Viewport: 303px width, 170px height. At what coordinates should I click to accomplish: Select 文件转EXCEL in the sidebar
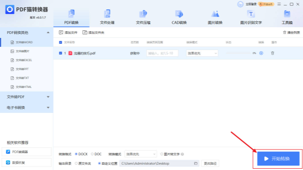coord(27,60)
